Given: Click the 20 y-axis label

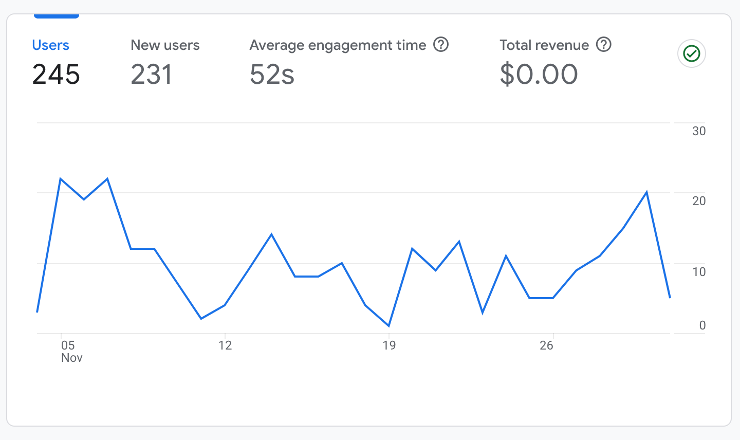Looking at the screenshot, I should click(x=698, y=201).
